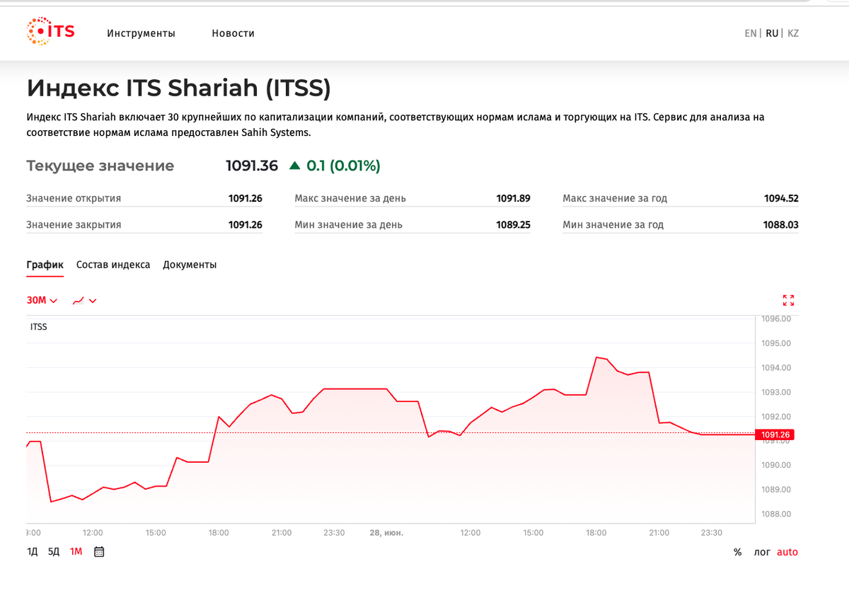
Task: Open the Новости menu
Action: [233, 33]
